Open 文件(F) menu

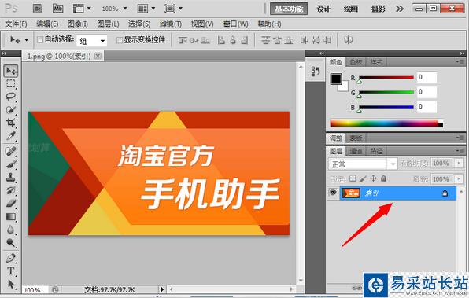pyautogui.click(x=17, y=24)
